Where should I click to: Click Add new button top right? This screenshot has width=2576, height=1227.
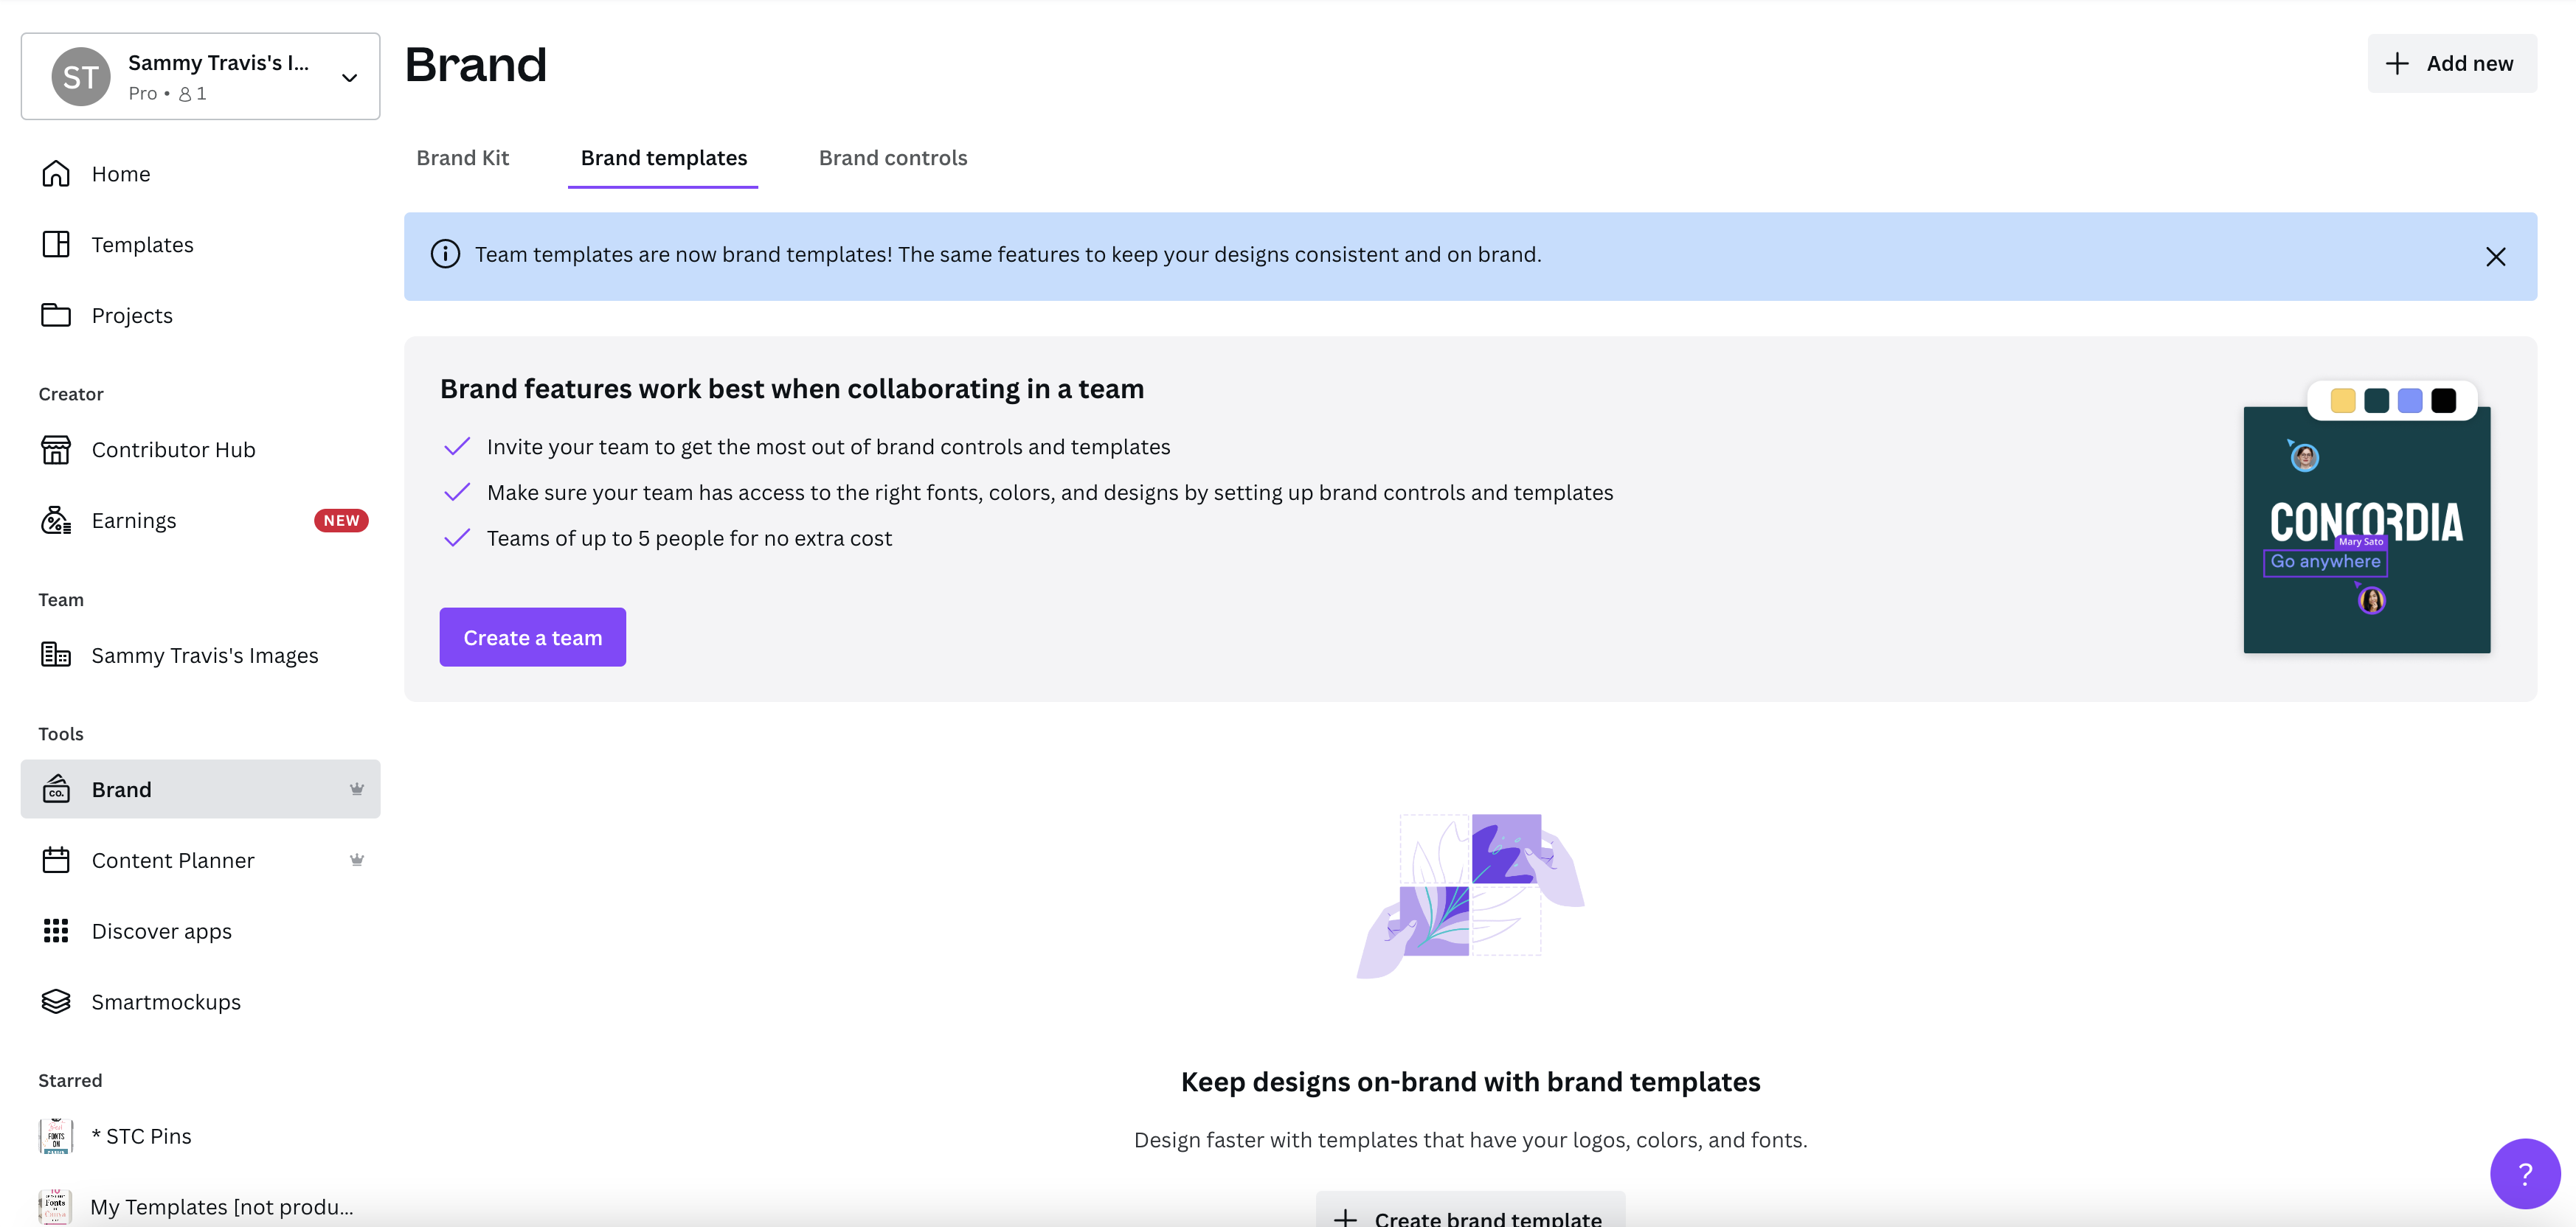coord(2451,63)
